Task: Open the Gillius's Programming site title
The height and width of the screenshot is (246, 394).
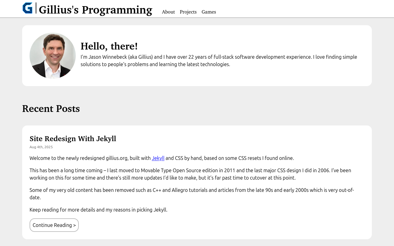Action: coord(95,10)
